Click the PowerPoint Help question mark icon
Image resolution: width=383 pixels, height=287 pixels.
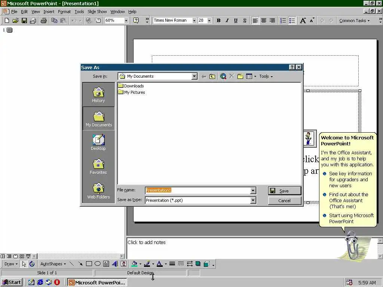[136, 21]
